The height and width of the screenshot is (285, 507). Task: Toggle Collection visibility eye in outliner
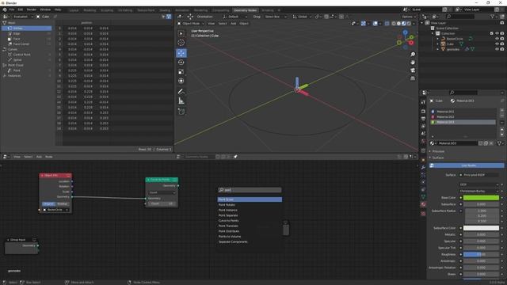(497, 33)
